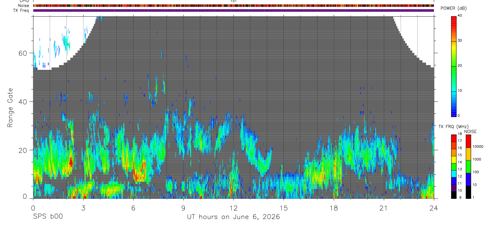Click the POWER (dB) colorbar title
The width and height of the screenshot is (488, 225).
(453, 8)
